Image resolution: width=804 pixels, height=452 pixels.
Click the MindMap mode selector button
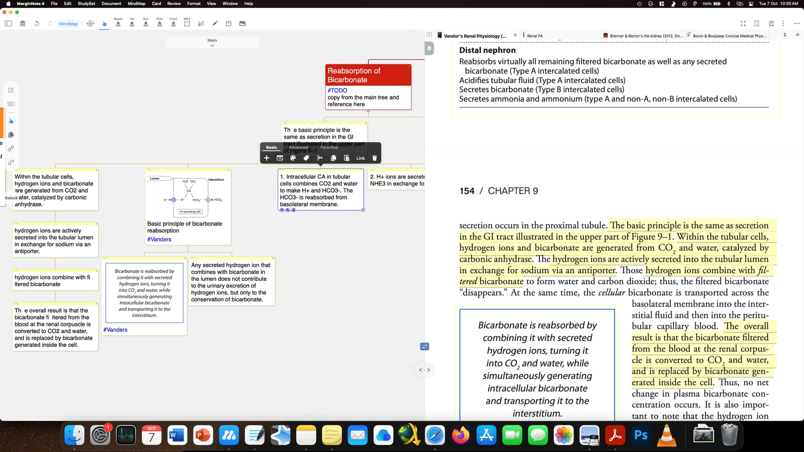pos(68,24)
